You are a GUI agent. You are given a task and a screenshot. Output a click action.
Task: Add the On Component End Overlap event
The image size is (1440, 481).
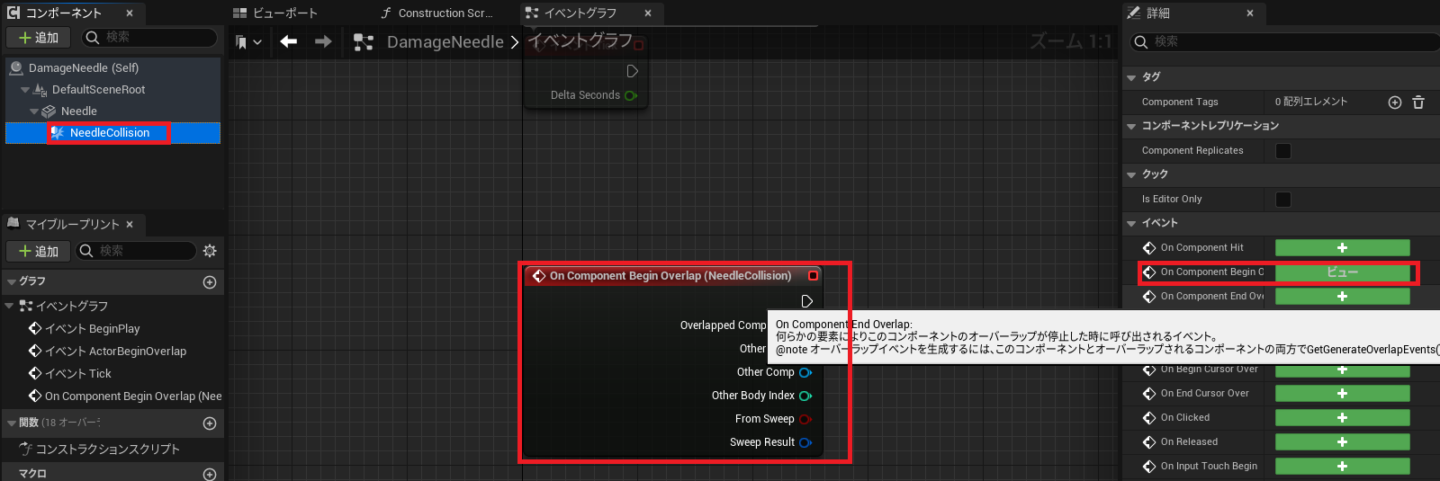1342,296
